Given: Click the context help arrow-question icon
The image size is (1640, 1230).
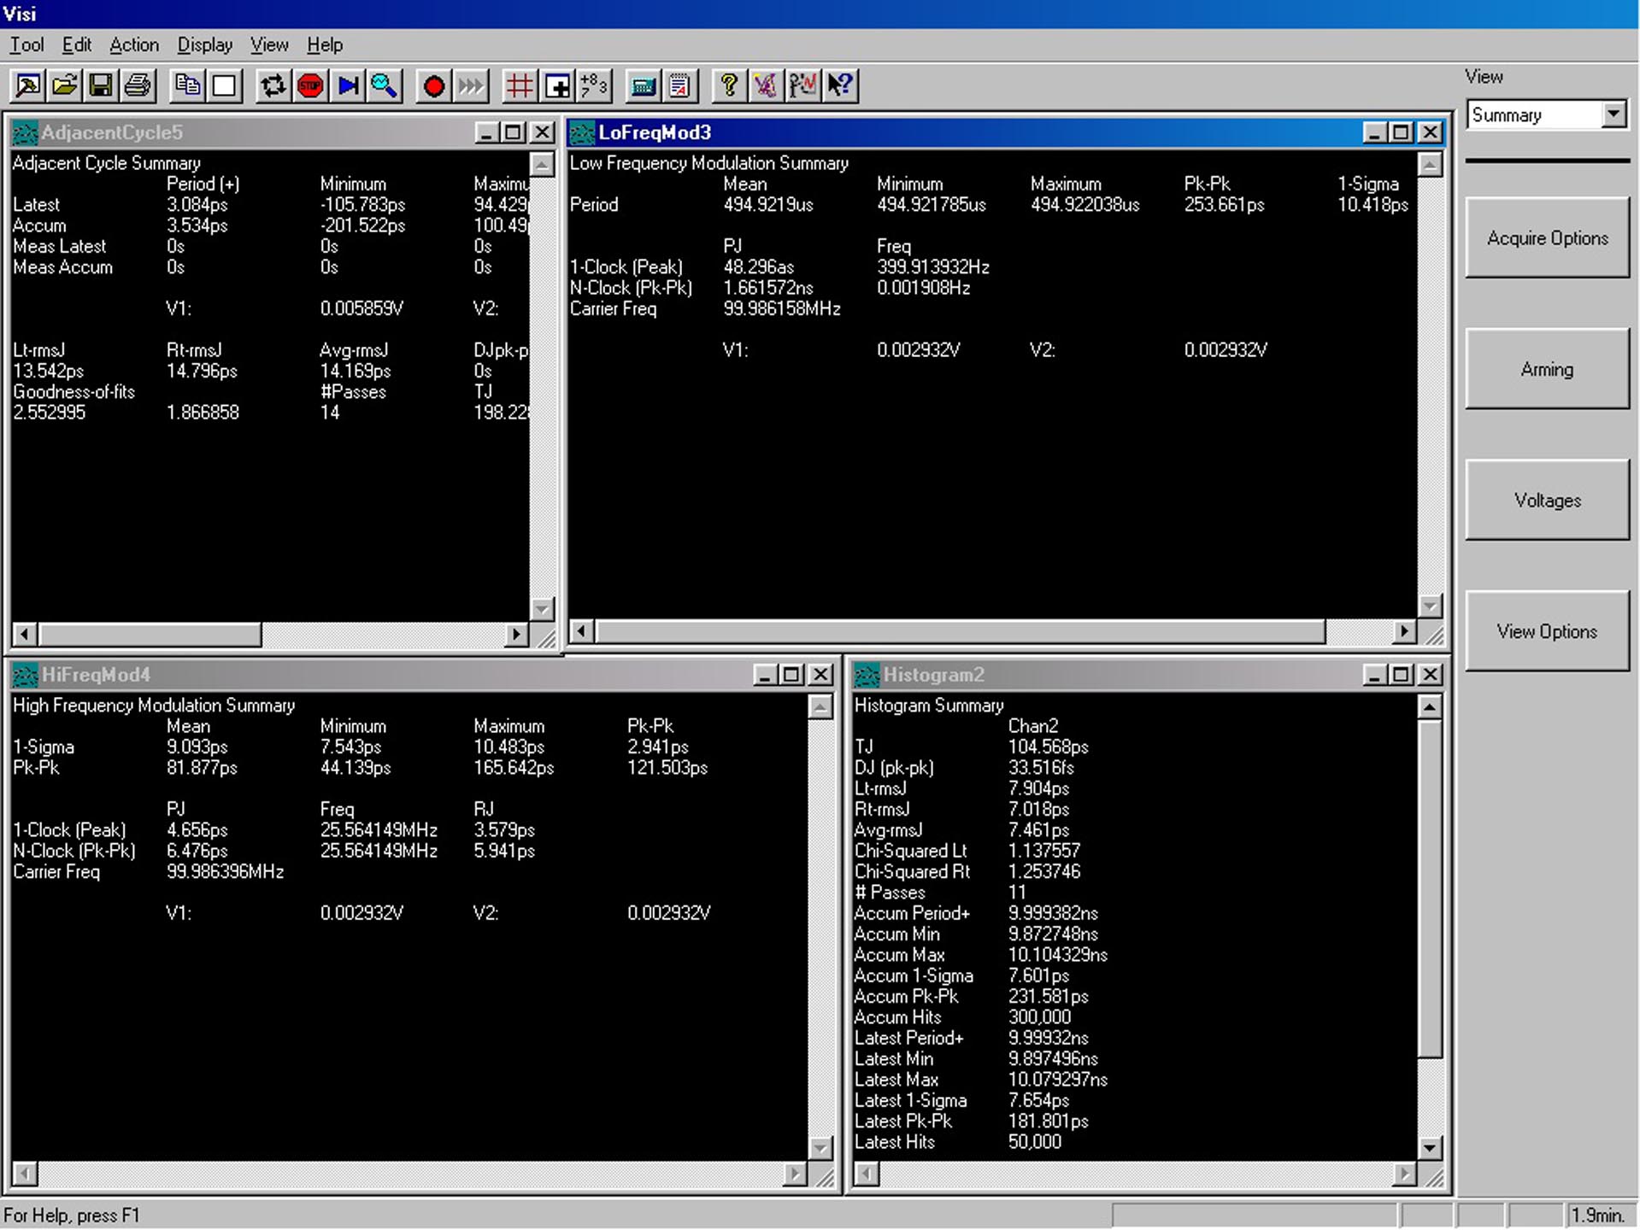Looking at the screenshot, I should [x=839, y=85].
